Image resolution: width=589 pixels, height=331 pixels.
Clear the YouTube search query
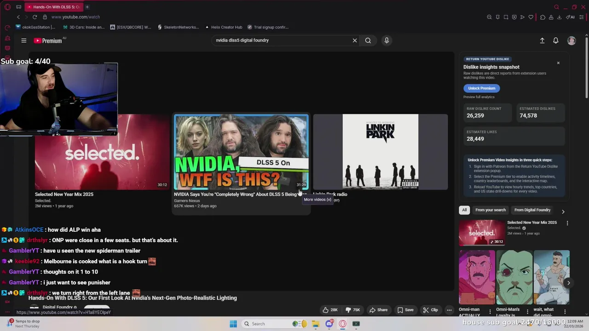[355, 40]
